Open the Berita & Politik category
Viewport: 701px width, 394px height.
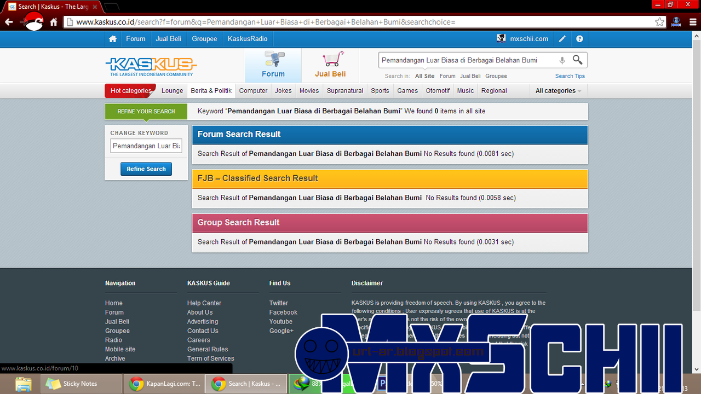coord(211,91)
